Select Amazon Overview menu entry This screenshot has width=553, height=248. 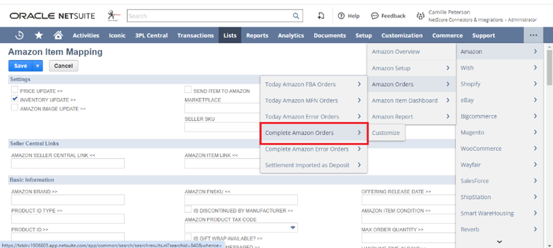pos(411,52)
